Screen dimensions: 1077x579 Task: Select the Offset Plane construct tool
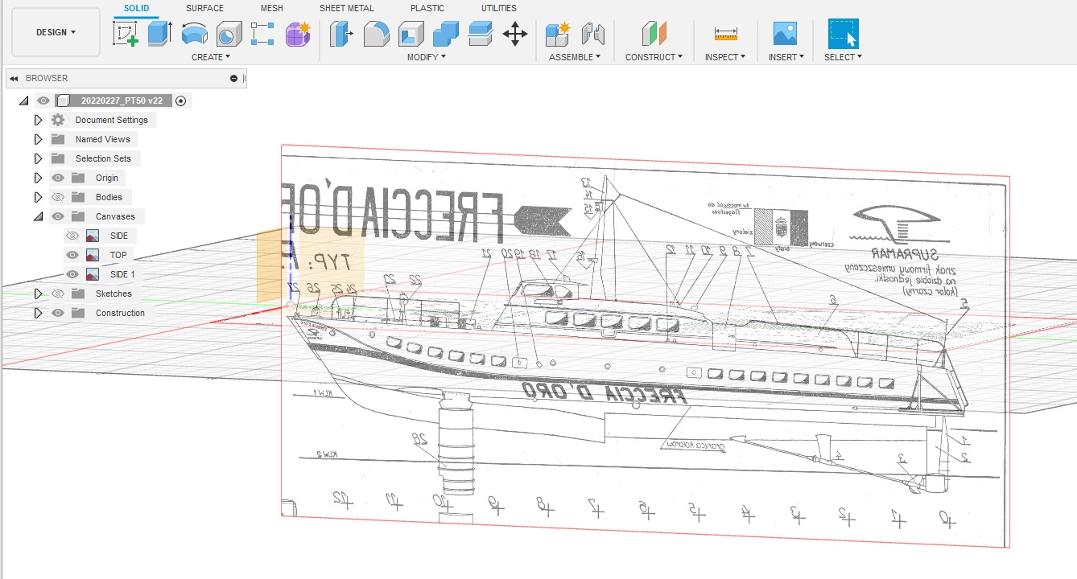click(x=654, y=34)
